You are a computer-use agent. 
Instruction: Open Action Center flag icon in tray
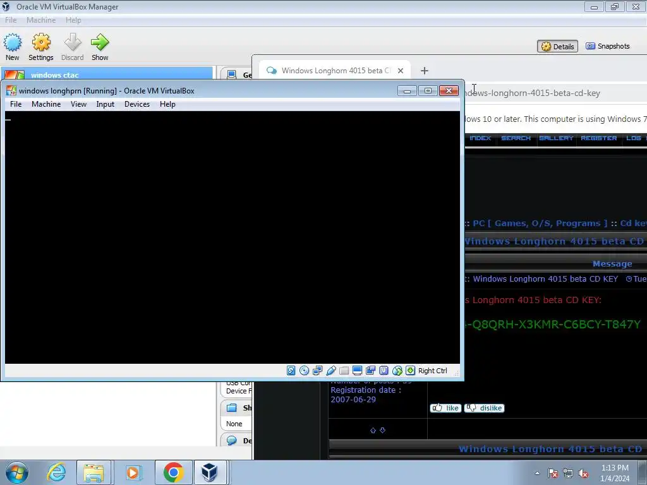pyautogui.click(x=552, y=473)
